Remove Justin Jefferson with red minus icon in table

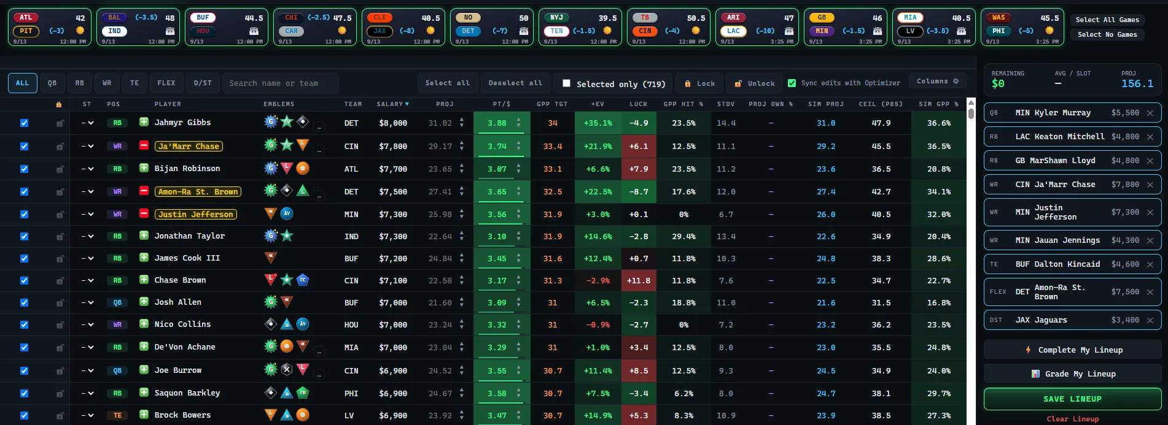pyautogui.click(x=144, y=213)
